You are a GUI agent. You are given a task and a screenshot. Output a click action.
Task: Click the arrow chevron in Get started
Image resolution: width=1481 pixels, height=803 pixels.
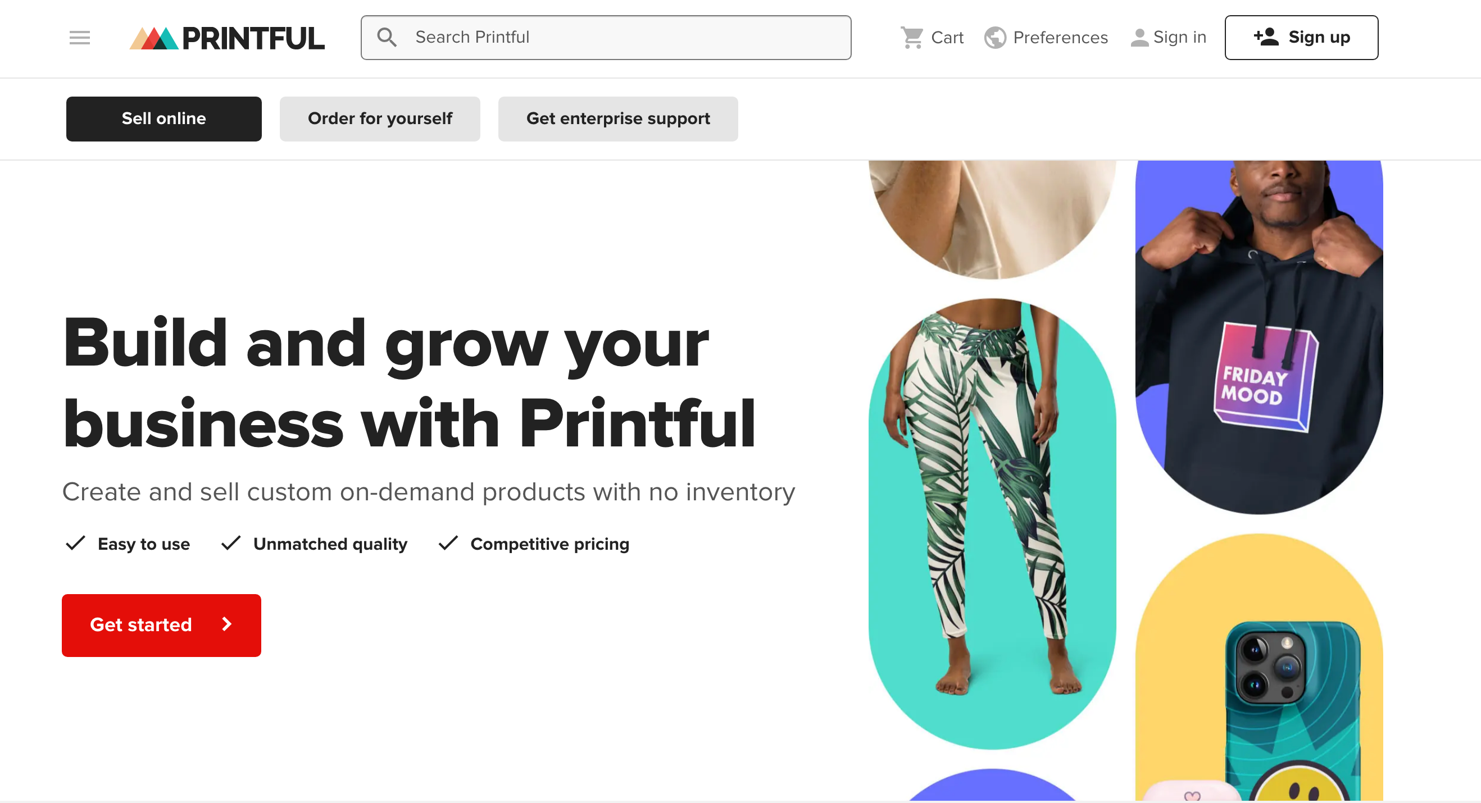click(227, 624)
